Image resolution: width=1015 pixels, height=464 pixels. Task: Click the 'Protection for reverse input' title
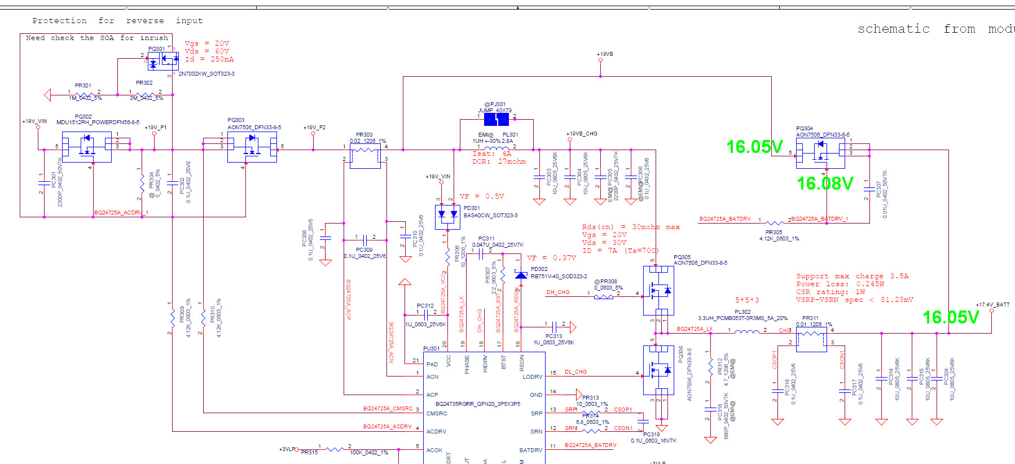[x=117, y=21]
